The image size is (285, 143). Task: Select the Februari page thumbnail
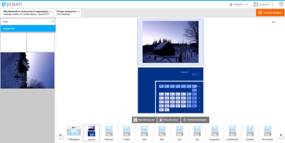coord(109,133)
